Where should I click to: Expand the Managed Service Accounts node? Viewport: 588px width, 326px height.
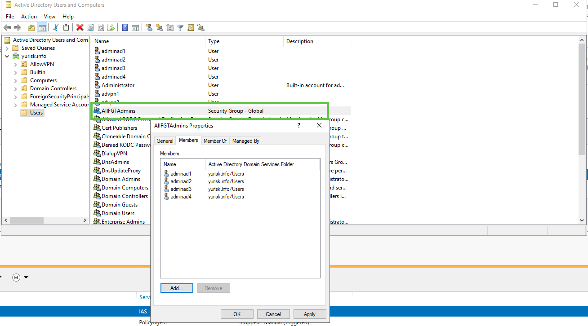[x=16, y=105]
